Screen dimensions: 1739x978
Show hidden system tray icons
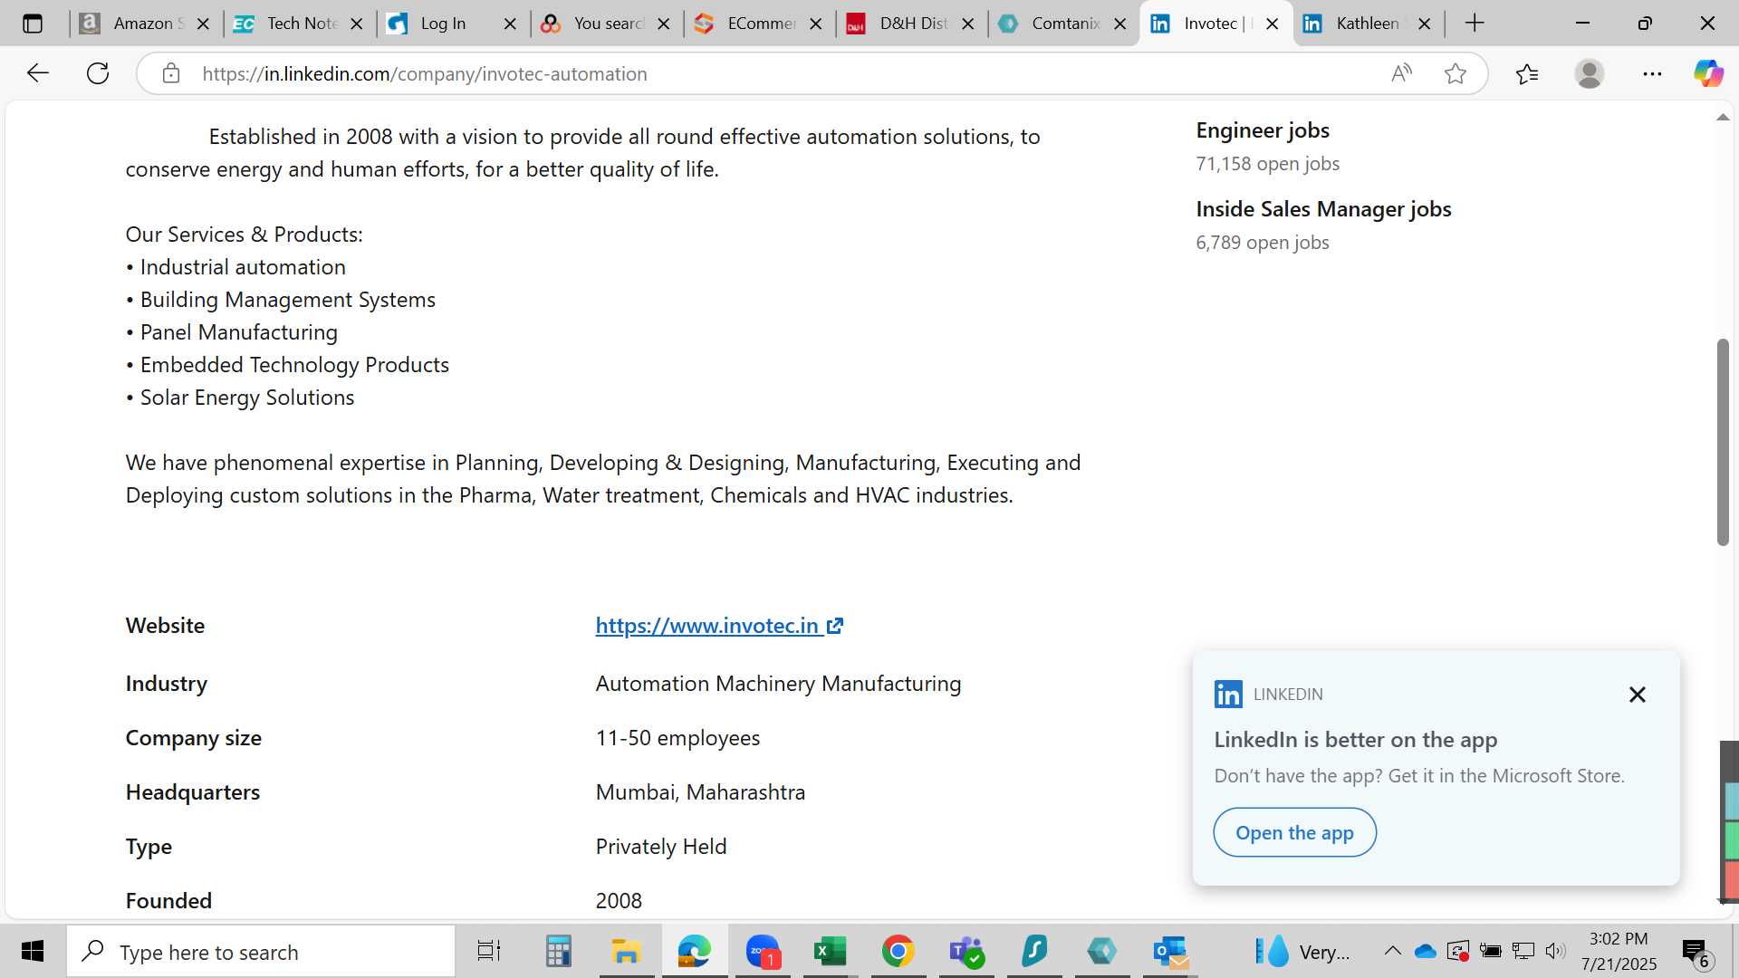[x=1392, y=951]
